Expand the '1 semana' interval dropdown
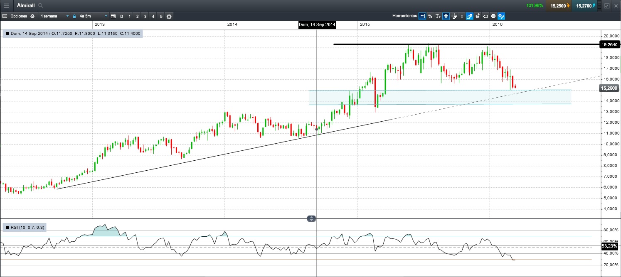The width and height of the screenshot is (621, 277). (x=54, y=16)
